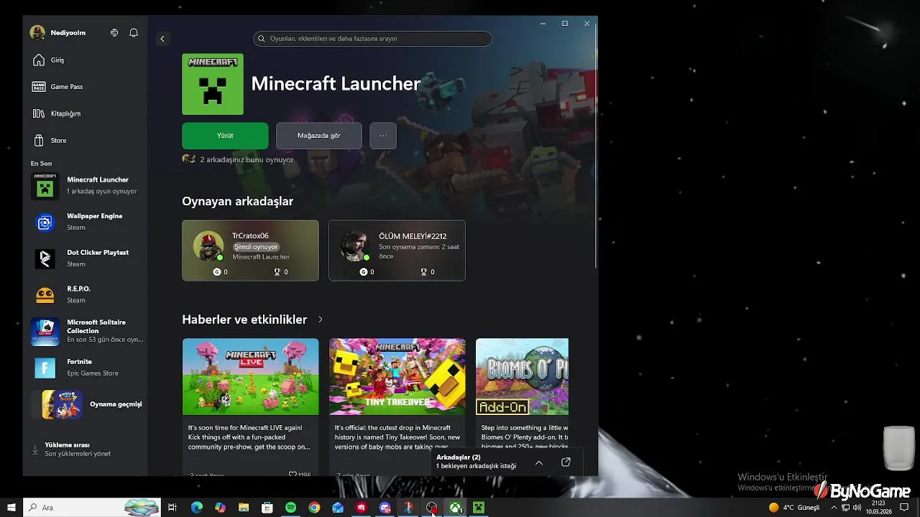Open Biomes O' Plenty Add-On thumbnail

(522, 377)
